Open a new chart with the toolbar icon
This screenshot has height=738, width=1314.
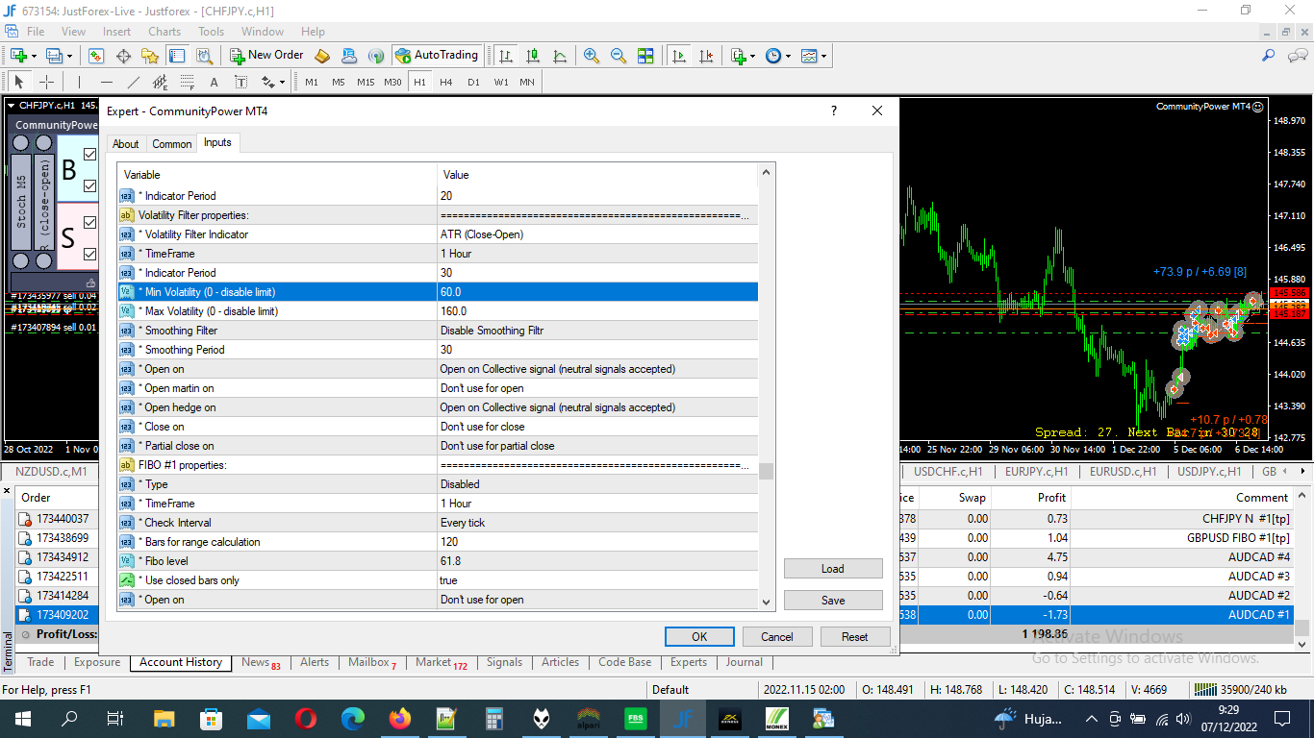(18, 56)
